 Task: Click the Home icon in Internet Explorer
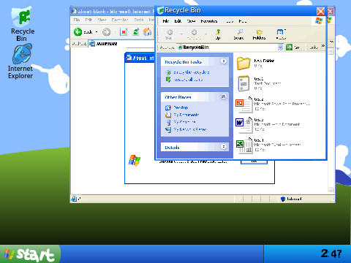pyautogui.click(x=147, y=31)
